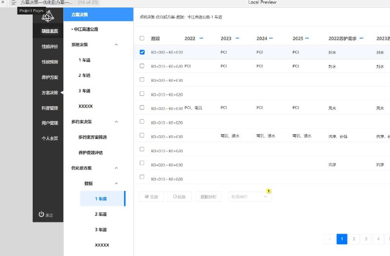
Task: Open the 2025 column ellipsis menu
Action: 307,38
